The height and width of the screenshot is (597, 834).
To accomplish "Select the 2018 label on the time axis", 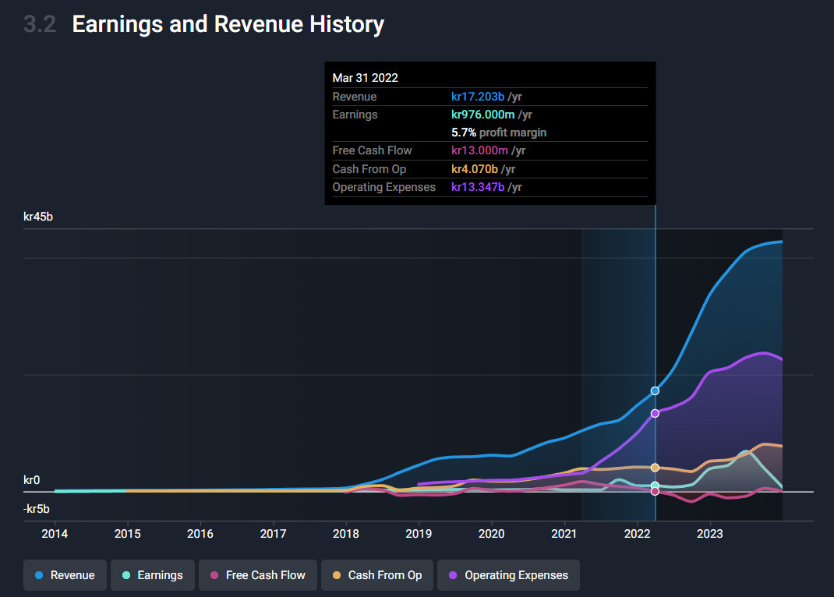I will [x=346, y=534].
